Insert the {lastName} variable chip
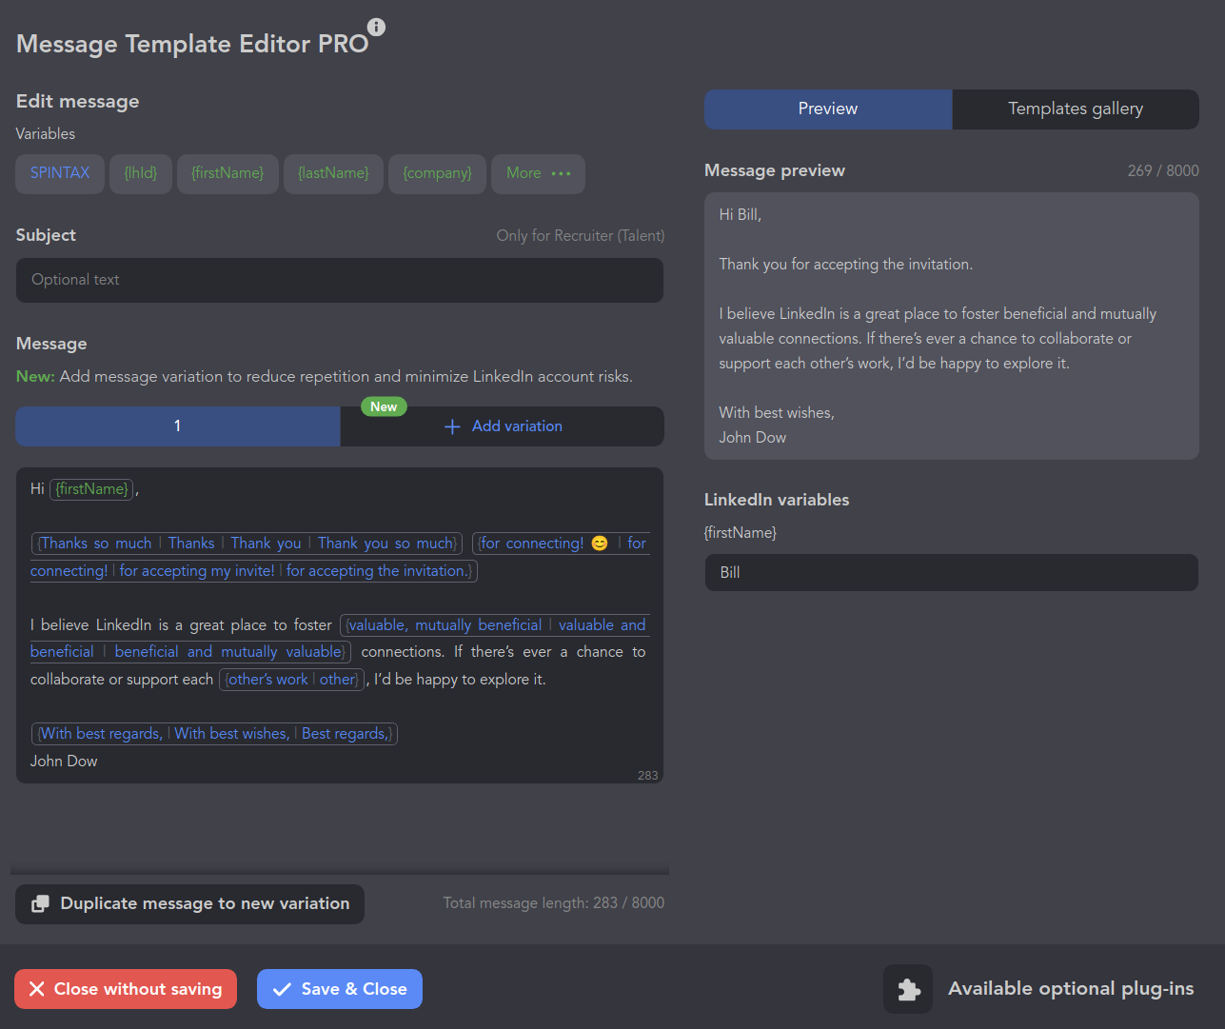 click(333, 173)
